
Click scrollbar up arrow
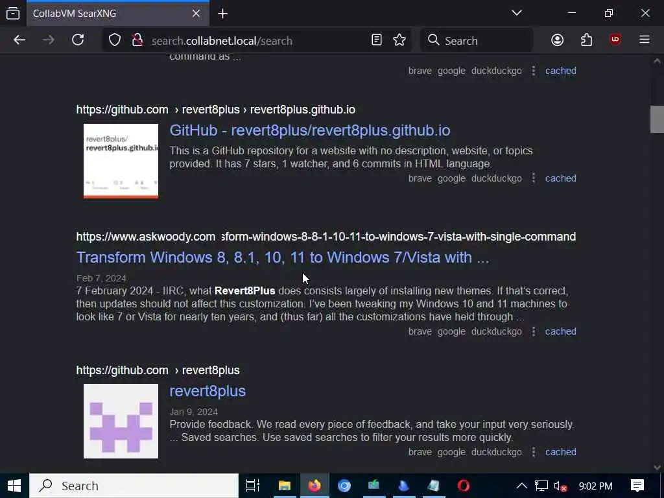click(657, 61)
